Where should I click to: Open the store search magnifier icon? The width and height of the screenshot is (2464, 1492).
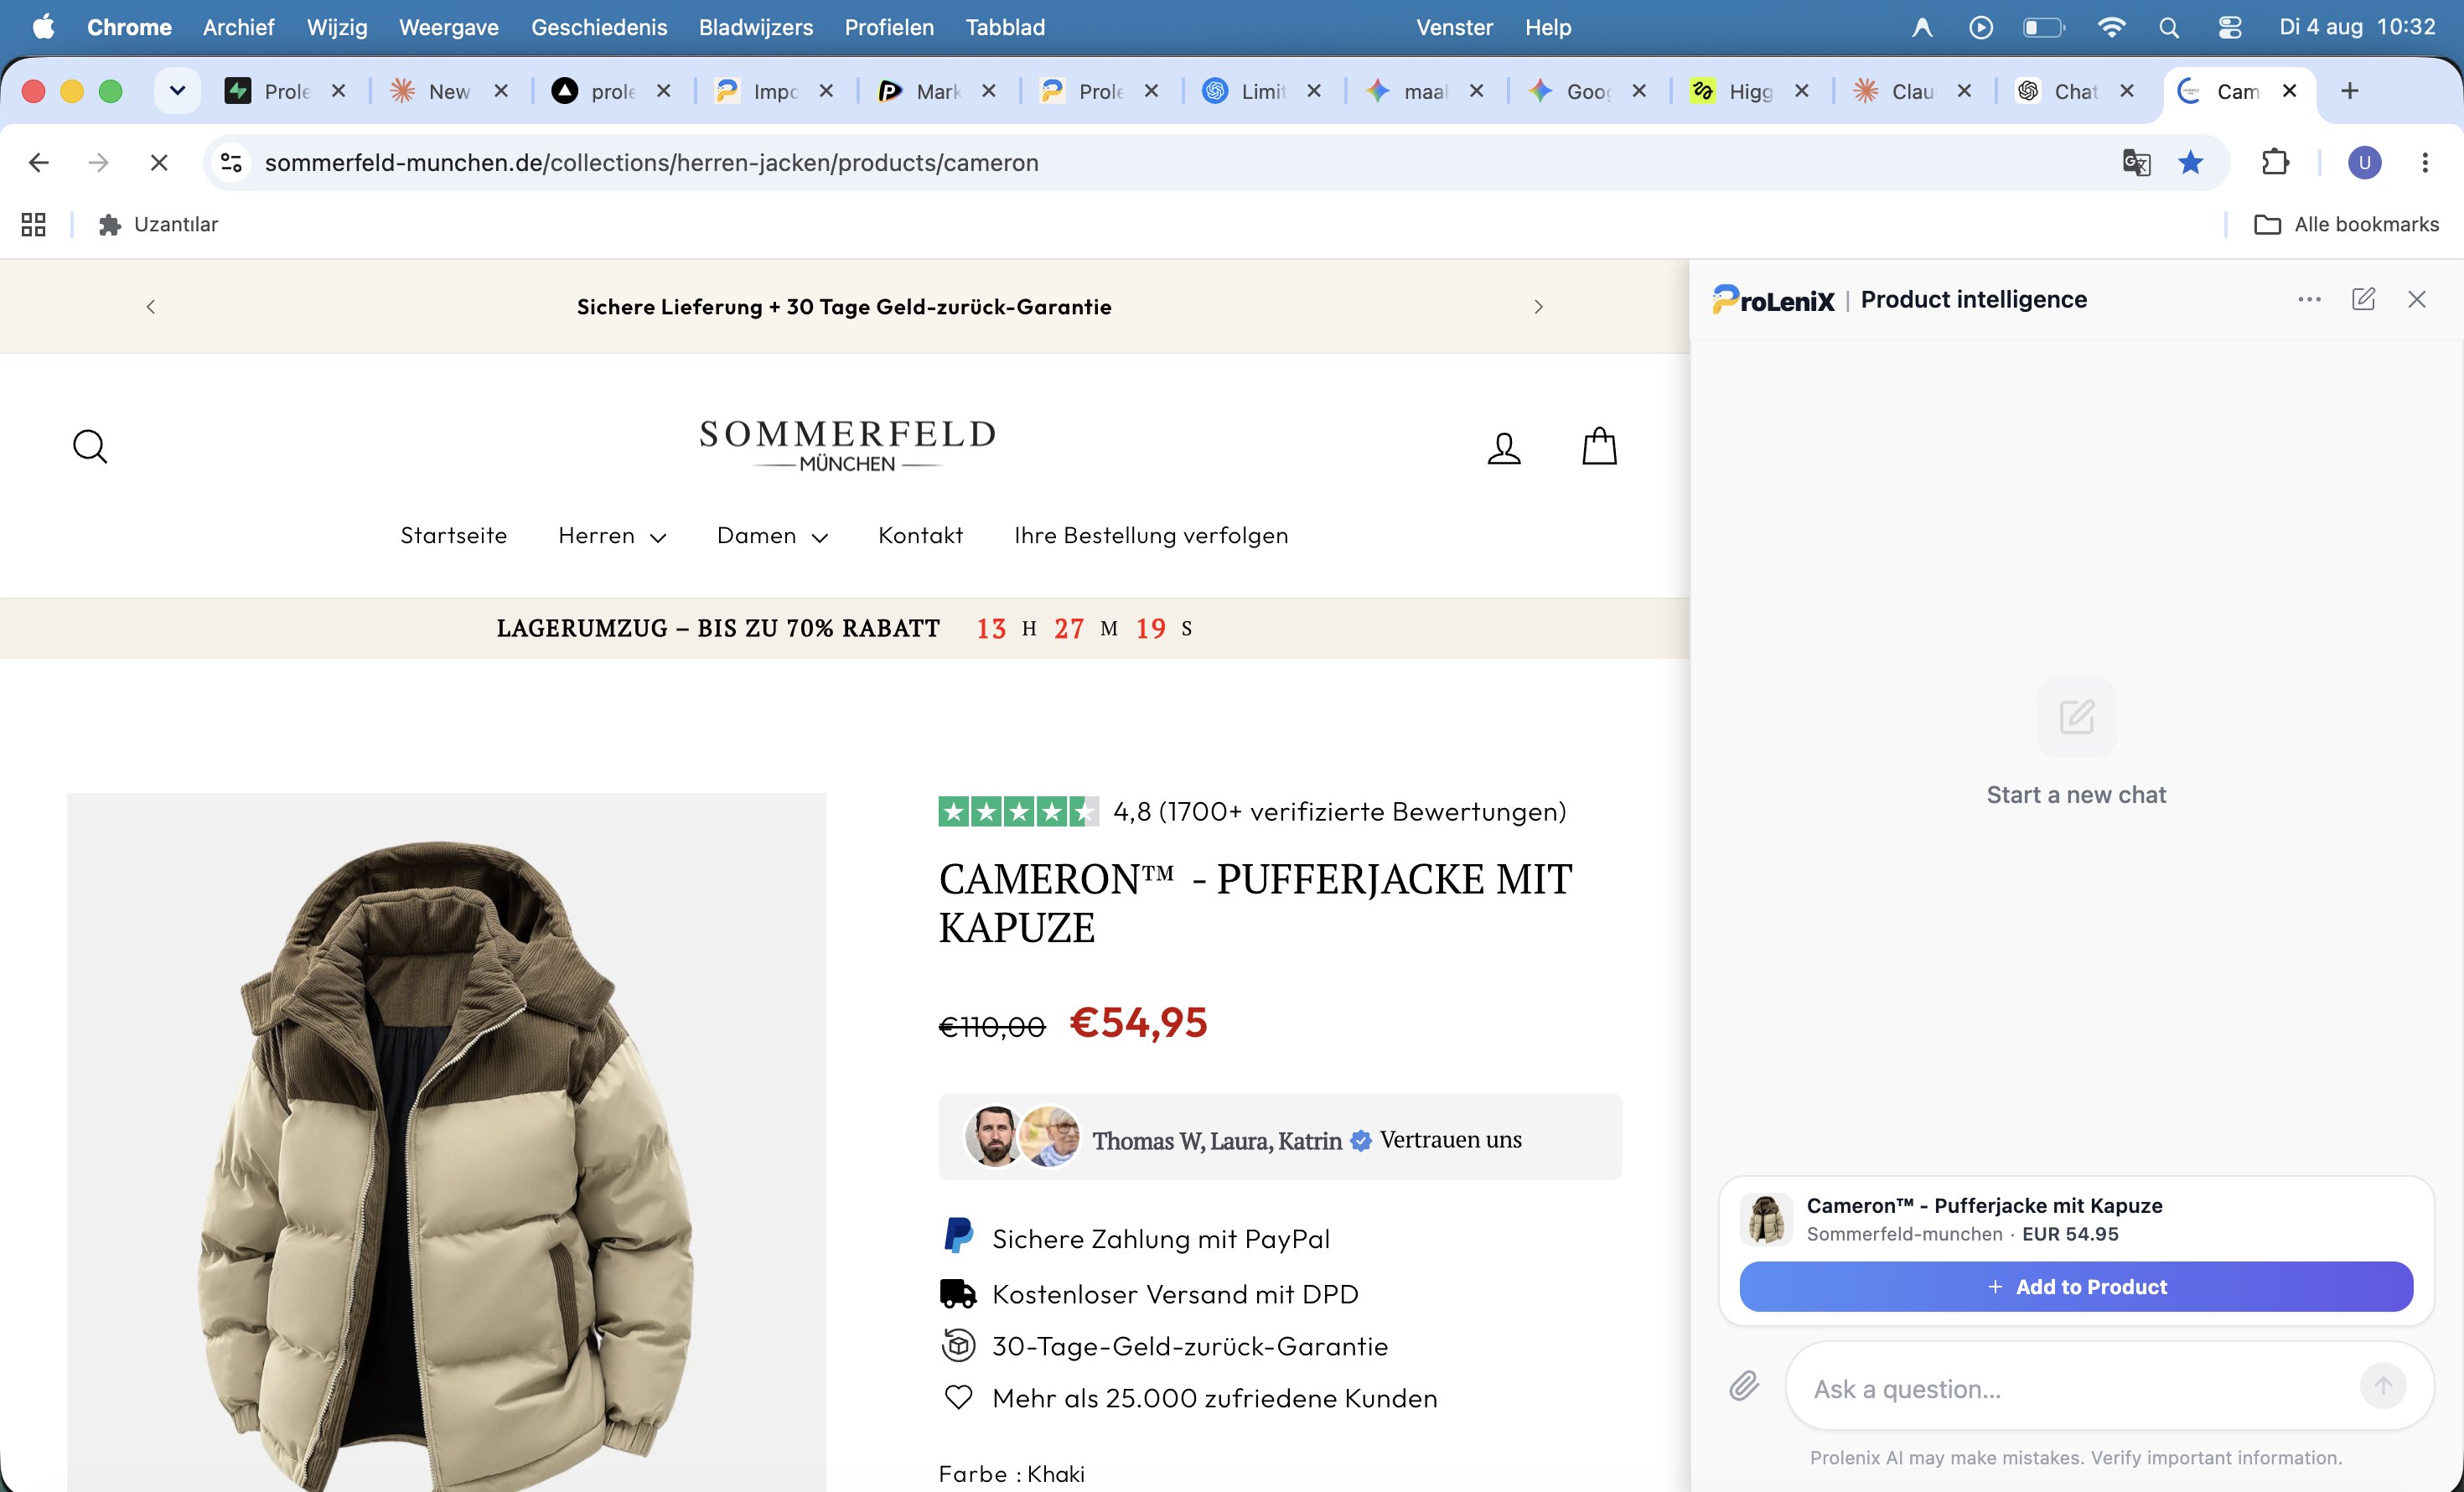tap(90, 447)
